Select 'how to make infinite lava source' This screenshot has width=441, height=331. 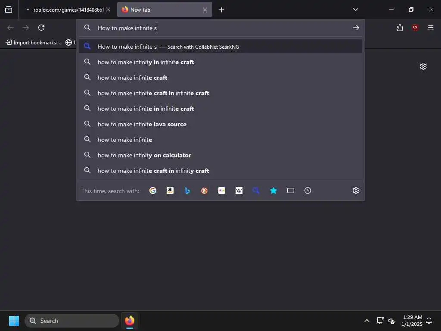tap(220, 124)
